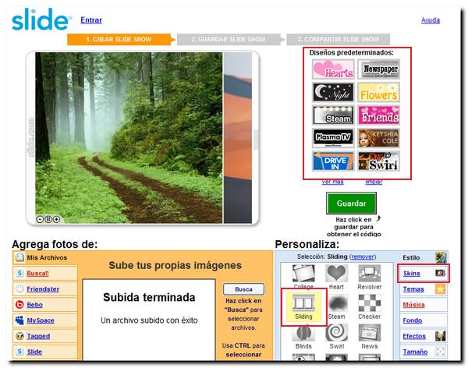Go to step 3 Compartir Slide Show
This screenshot has height=368, width=468.
tap(339, 40)
